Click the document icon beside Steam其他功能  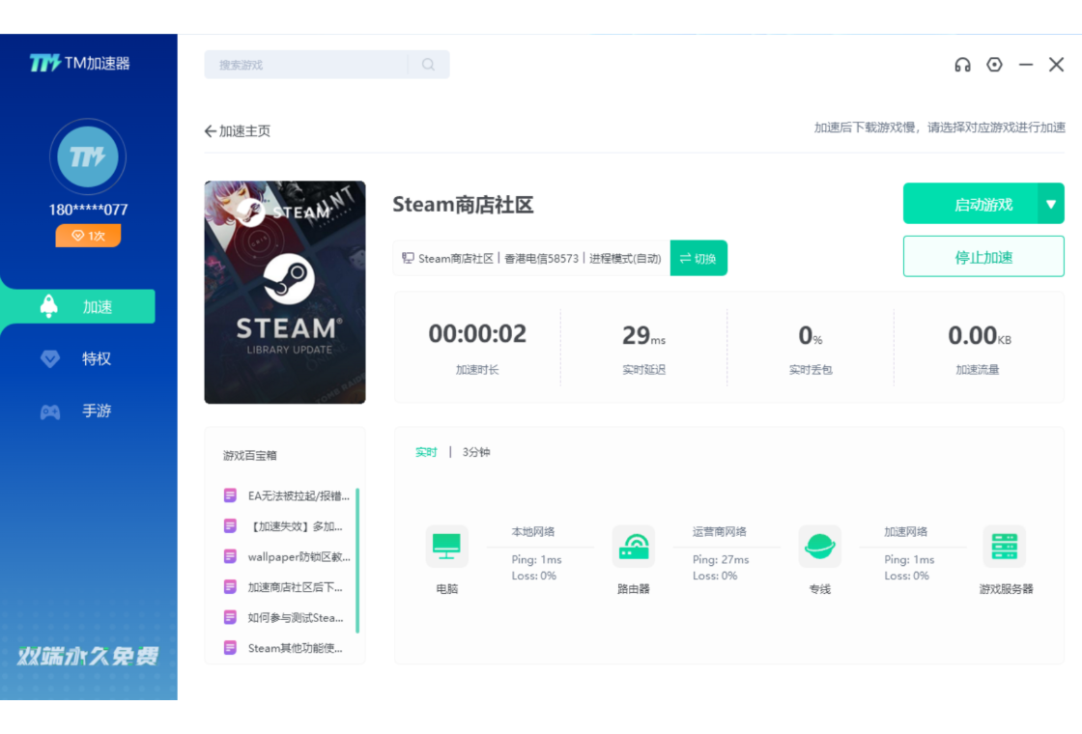click(x=231, y=648)
